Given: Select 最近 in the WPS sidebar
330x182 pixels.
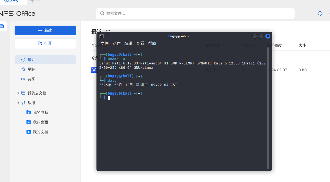Looking at the screenshot, I should tap(45, 60).
